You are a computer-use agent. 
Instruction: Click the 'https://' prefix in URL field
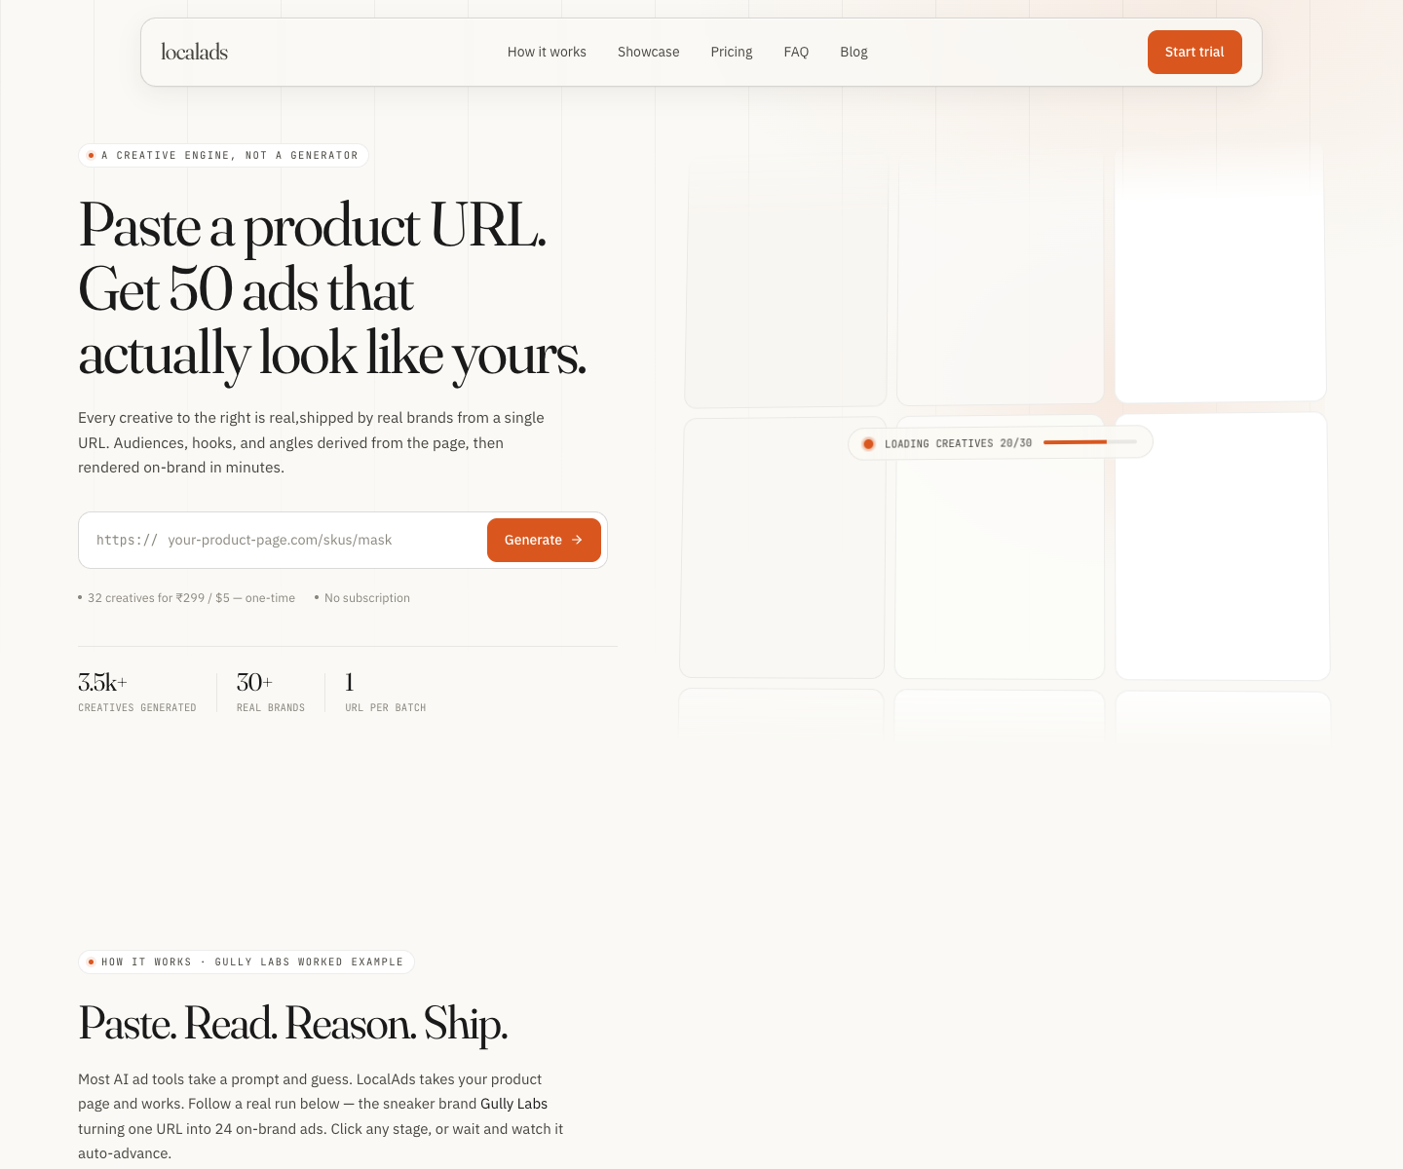point(127,540)
